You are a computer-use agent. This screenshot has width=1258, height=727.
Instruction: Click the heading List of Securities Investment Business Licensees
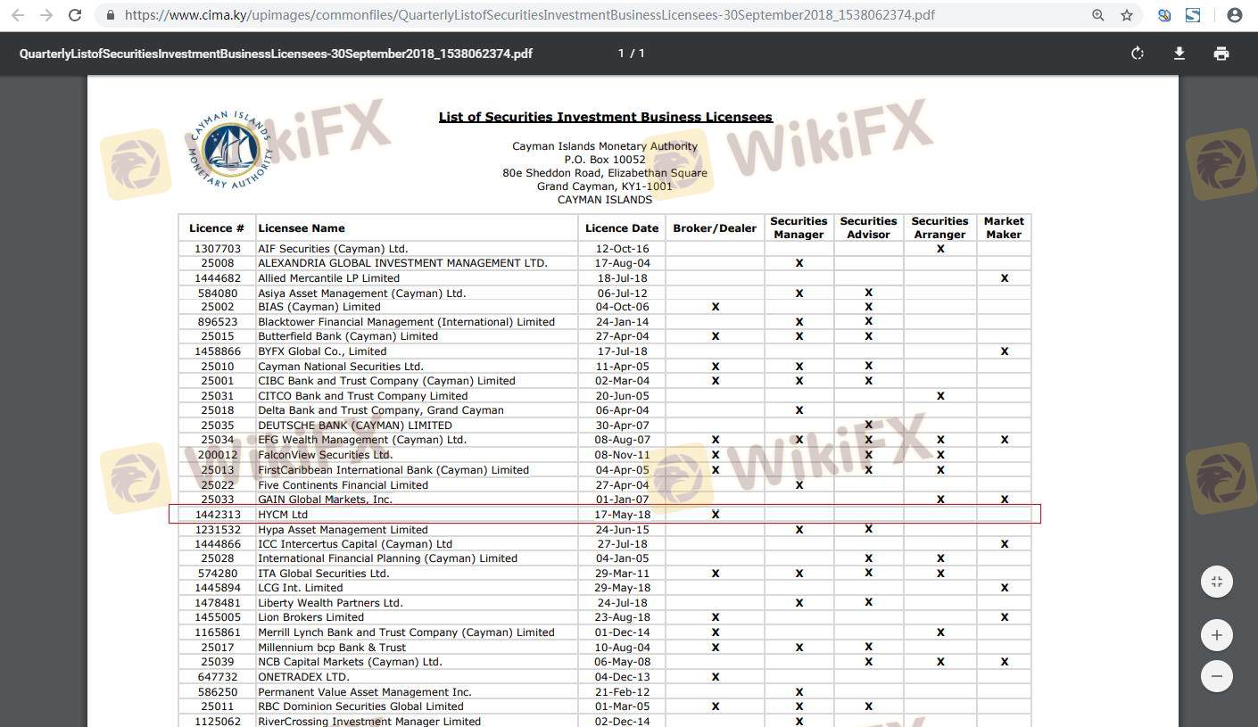click(x=606, y=117)
